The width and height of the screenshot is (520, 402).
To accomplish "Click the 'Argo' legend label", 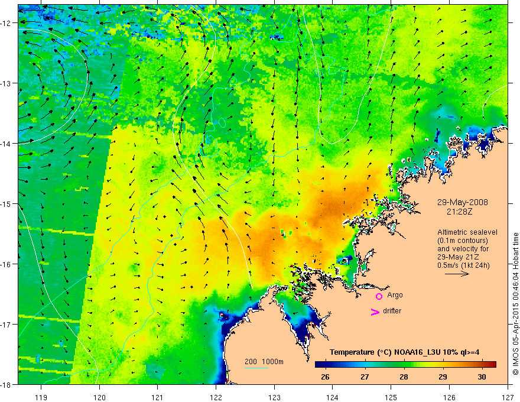I will pos(395,295).
